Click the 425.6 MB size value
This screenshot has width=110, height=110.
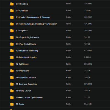tap(88, 24)
